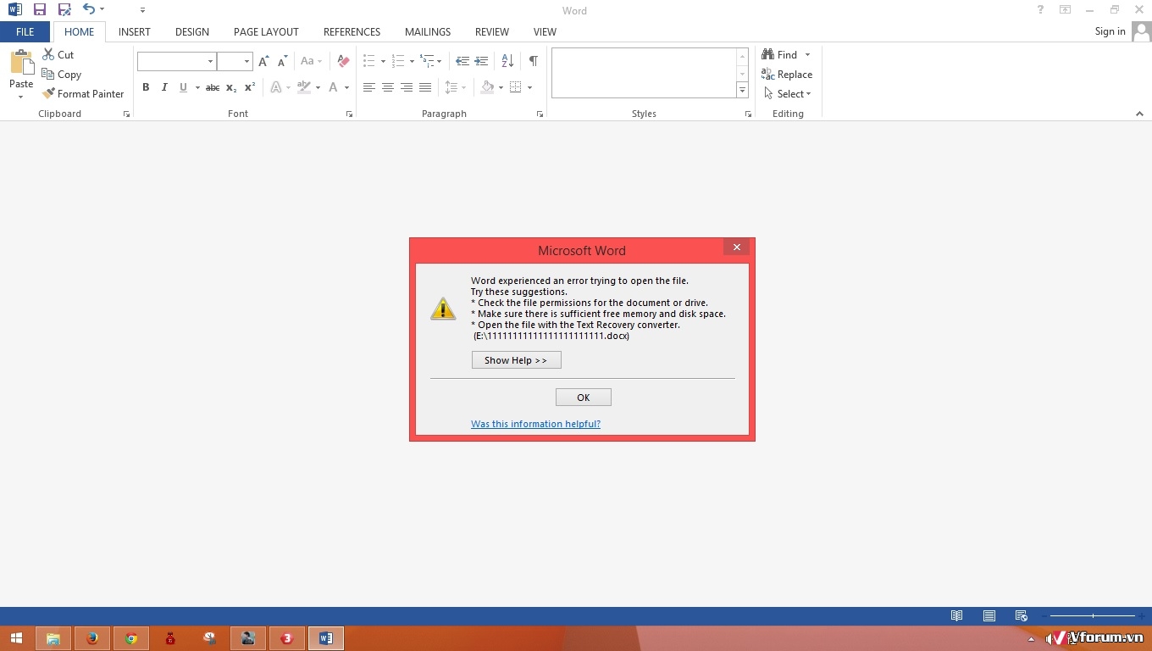
Task: Switch to the MAILINGS tab
Action: (x=428, y=31)
